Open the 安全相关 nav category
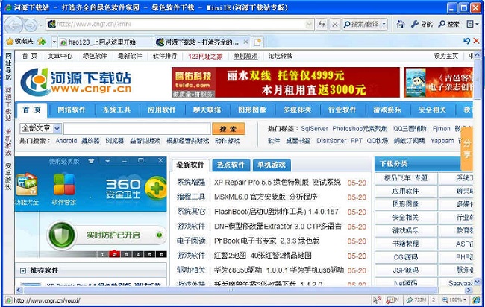The image size is (485, 307). 432,110
